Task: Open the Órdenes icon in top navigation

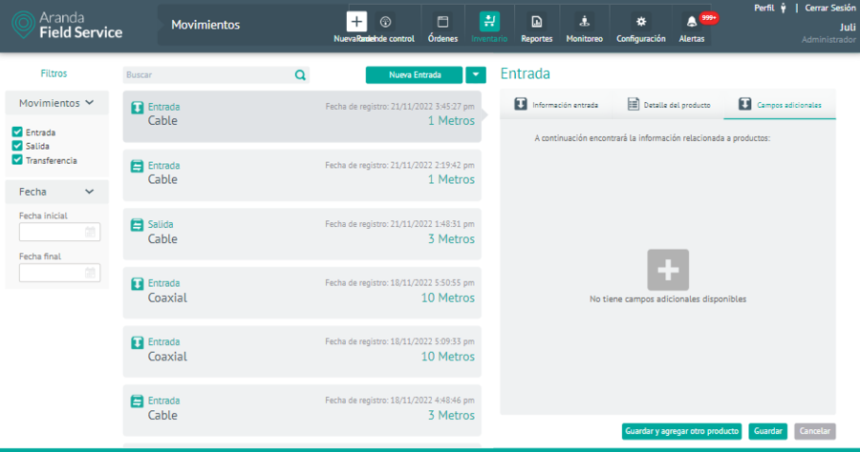Action: 442,22
